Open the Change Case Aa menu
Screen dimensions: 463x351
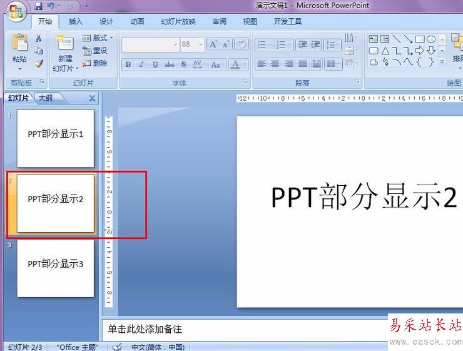(x=217, y=64)
